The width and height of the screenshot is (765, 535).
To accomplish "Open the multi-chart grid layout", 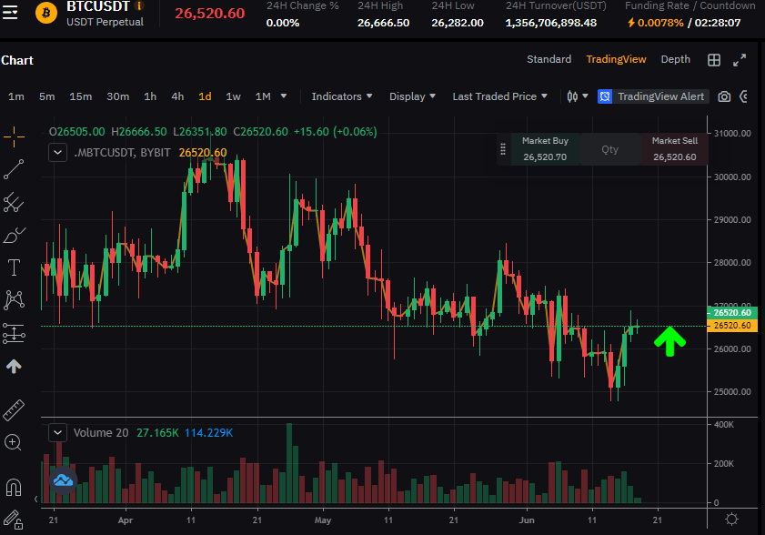I will [714, 60].
